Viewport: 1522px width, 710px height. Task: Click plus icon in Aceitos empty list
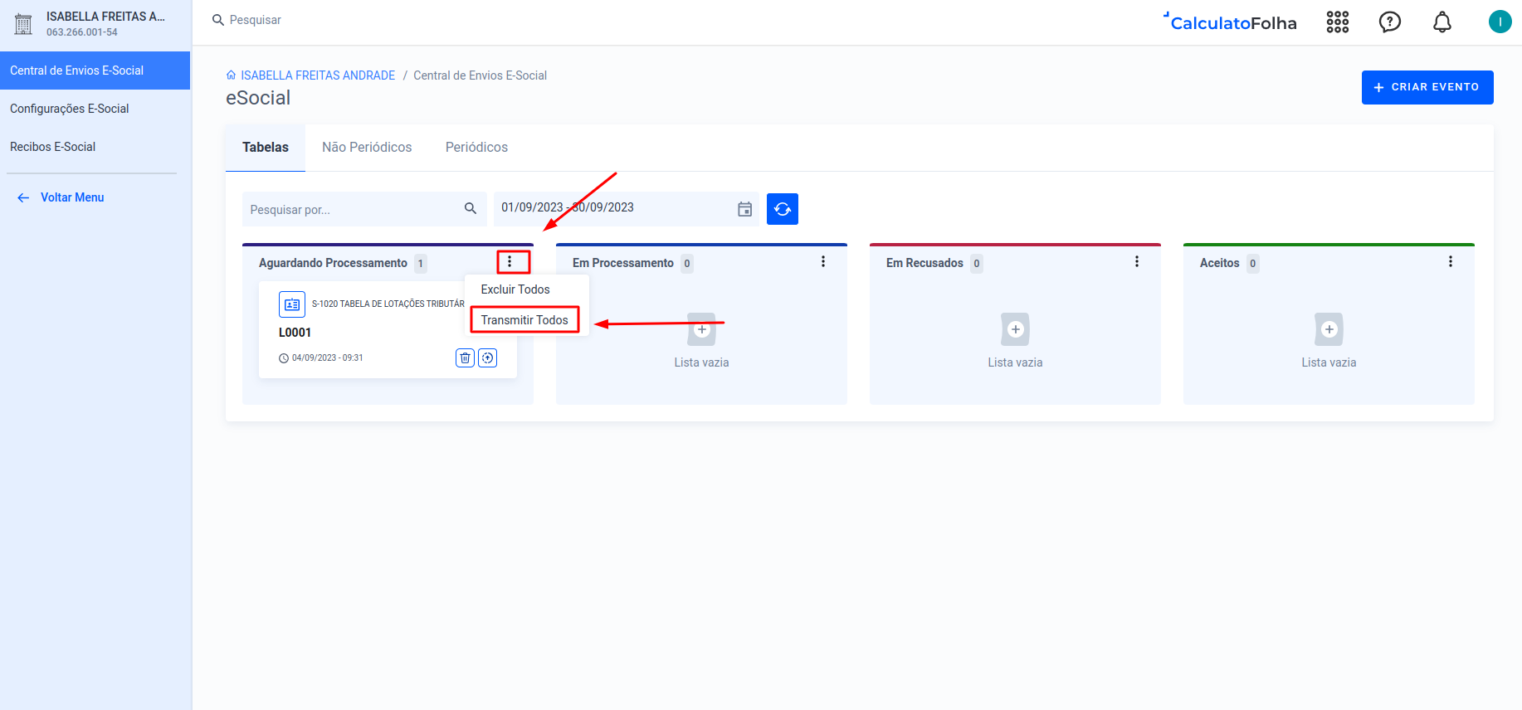[1329, 329]
